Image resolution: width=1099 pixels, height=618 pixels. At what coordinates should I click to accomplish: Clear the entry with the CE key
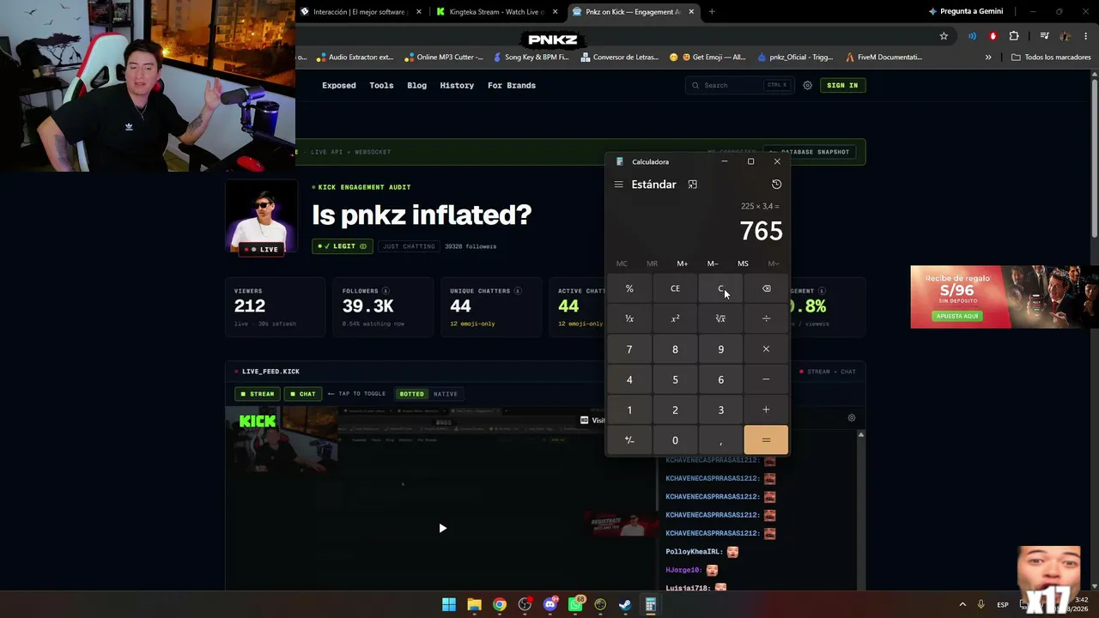pos(675,288)
